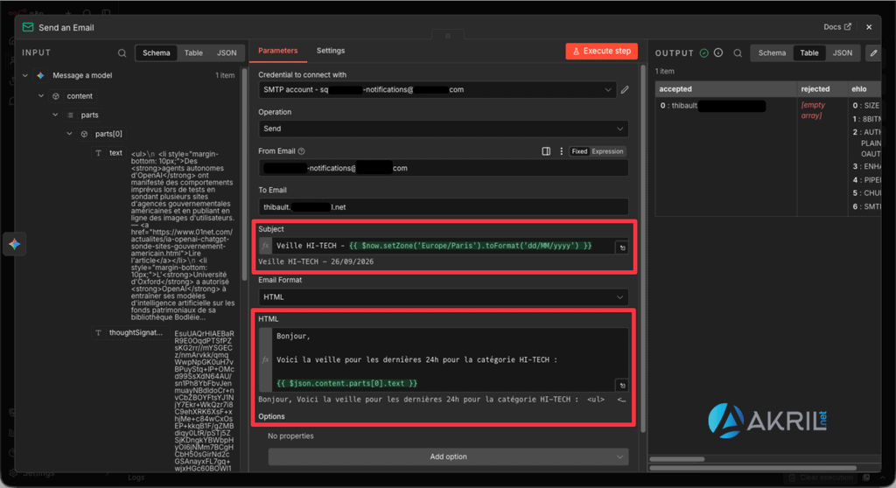Click the rejected column header
The height and width of the screenshot is (488, 896).
(x=822, y=89)
